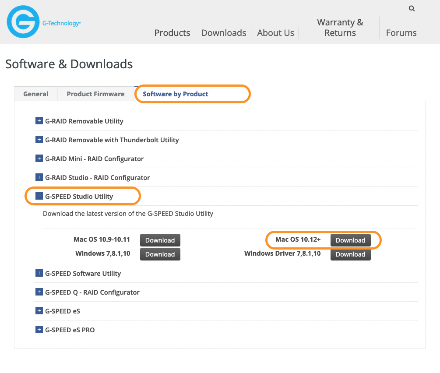Screen dimensions: 440x373
Task: Click G-SPEED Software Utility title
Action: click(83, 273)
